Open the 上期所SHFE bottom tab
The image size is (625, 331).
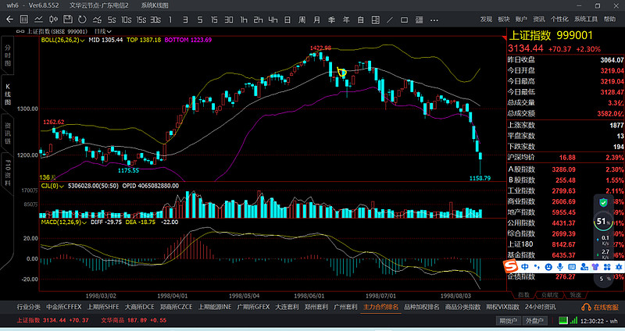pyautogui.click(x=103, y=307)
